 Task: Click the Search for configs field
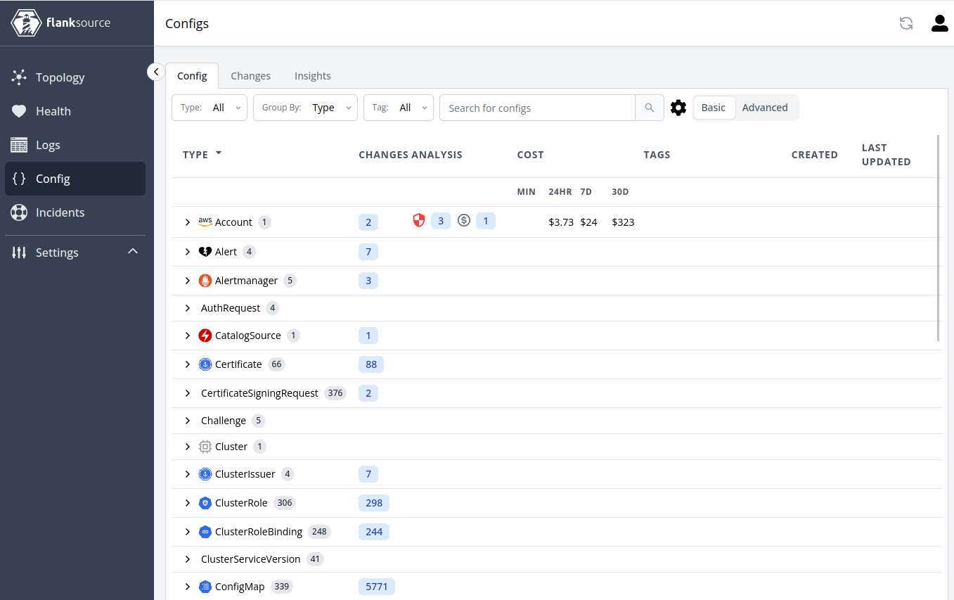pyautogui.click(x=537, y=108)
